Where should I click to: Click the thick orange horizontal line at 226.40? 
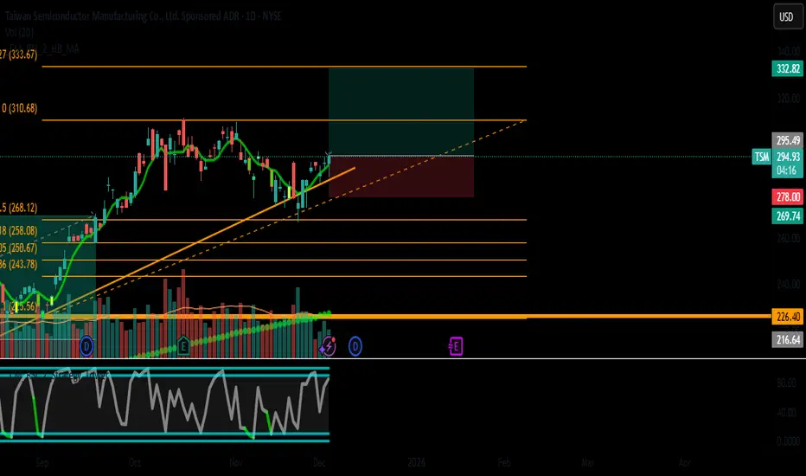[386, 317]
